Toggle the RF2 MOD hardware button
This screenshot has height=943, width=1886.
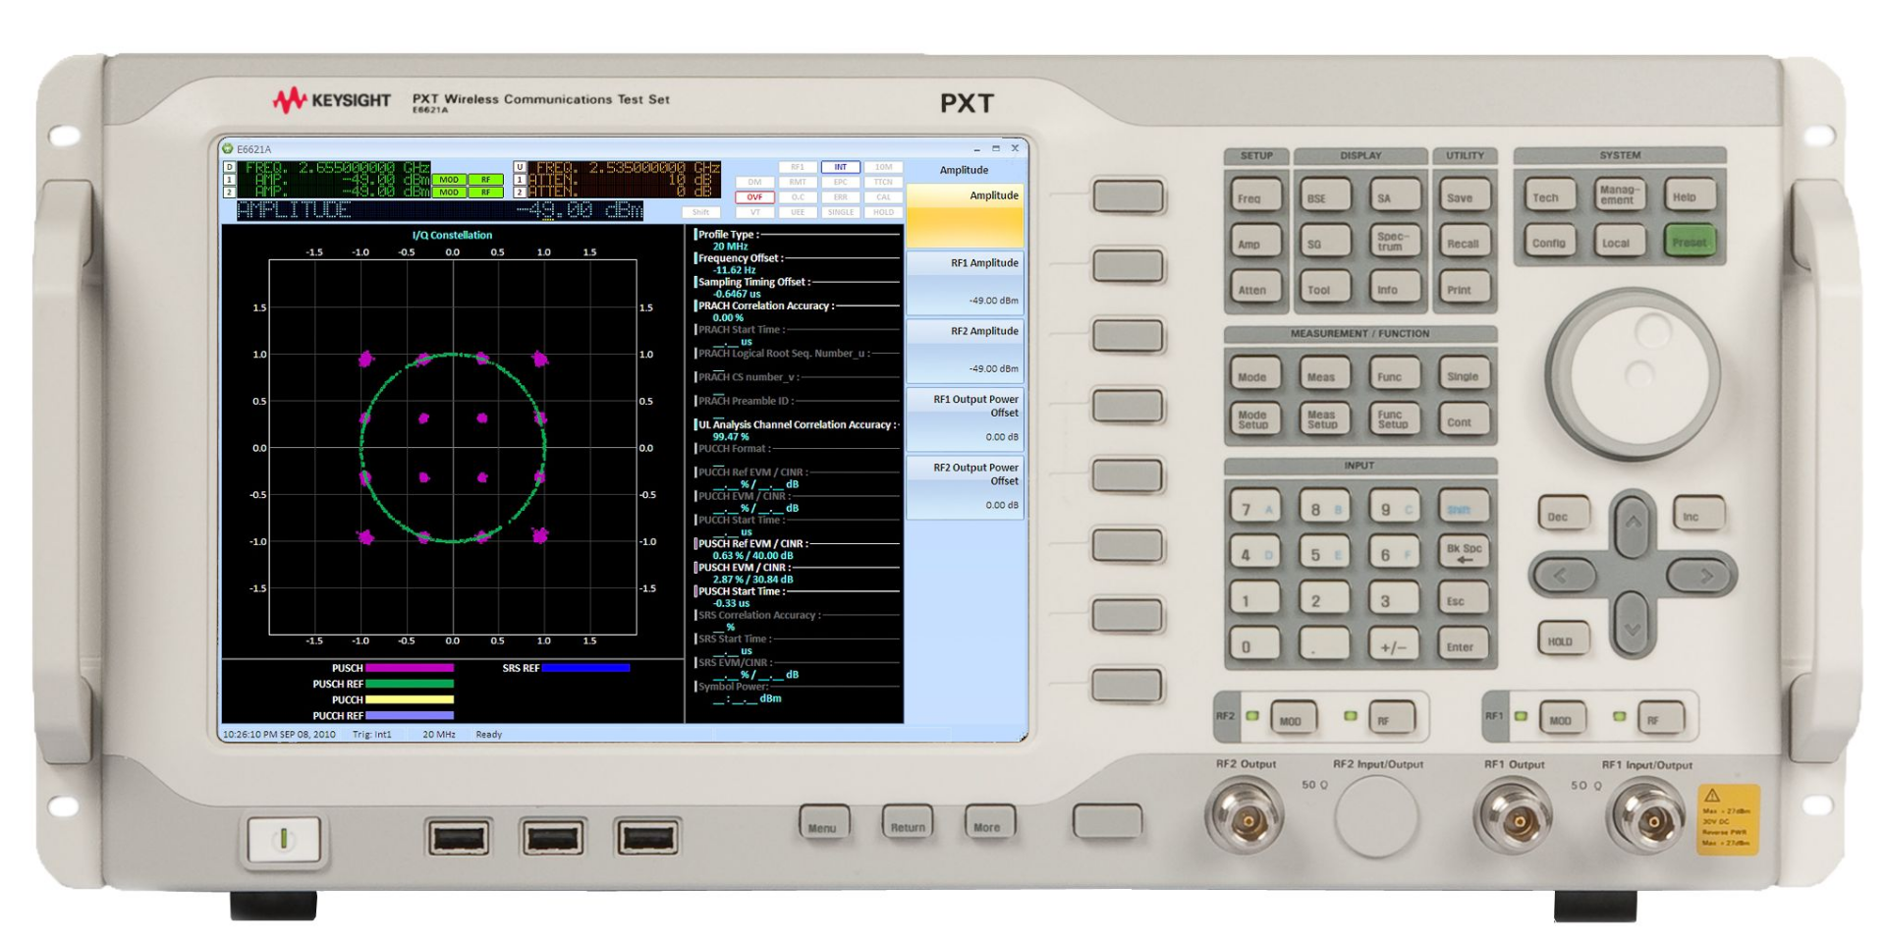click(x=1292, y=720)
